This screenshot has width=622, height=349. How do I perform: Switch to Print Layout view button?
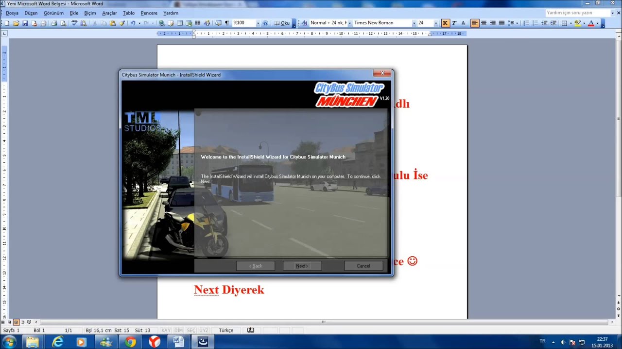point(16,322)
